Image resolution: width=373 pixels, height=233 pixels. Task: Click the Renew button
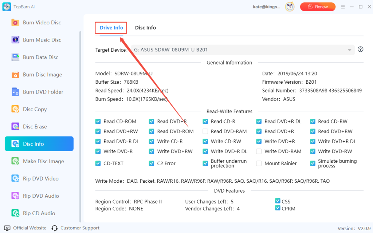coord(318,6)
